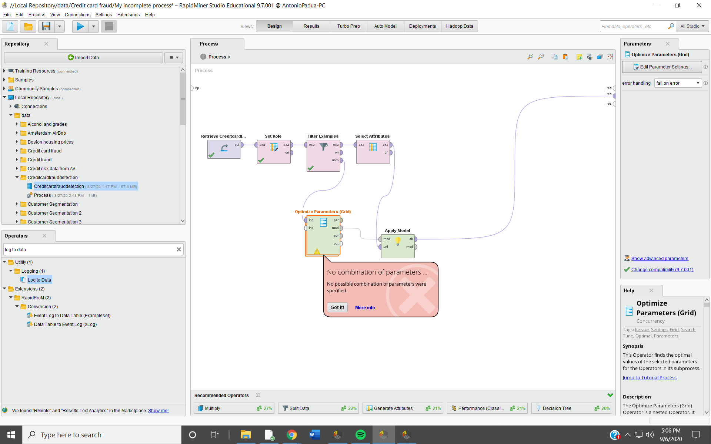This screenshot has height=444, width=711.
Task: Copy operators with the process toolbar copy icon
Action: [x=554, y=57]
